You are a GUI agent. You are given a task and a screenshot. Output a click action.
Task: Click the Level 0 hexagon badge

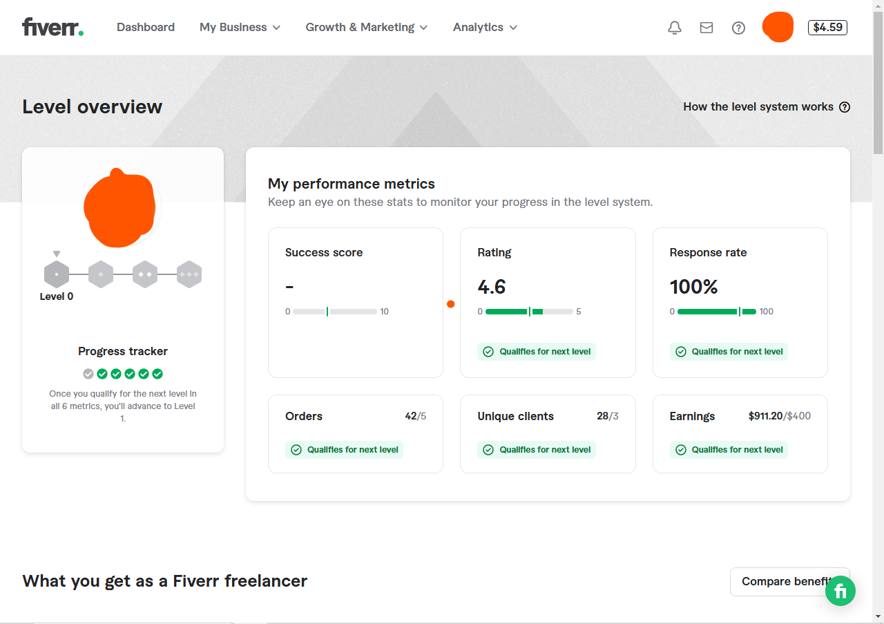[x=57, y=274]
